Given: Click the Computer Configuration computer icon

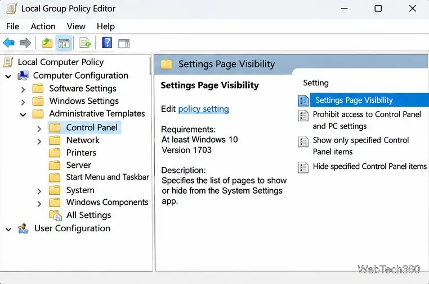Looking at the screenshot, I should [23, 76].
